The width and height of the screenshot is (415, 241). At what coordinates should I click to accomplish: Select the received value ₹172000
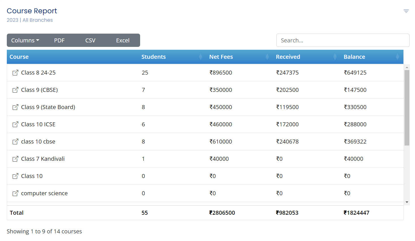[x=287, y=124]
